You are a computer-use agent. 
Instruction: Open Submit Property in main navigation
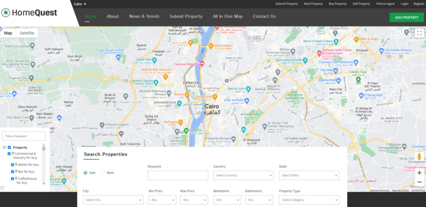186,16
